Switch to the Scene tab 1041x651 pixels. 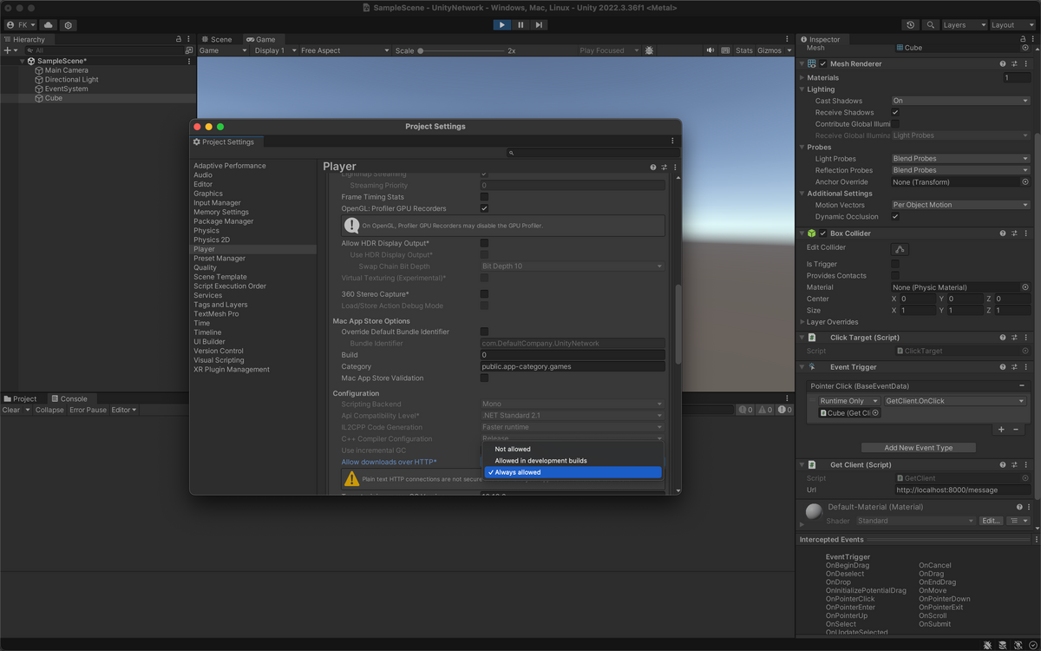(216, 39)
